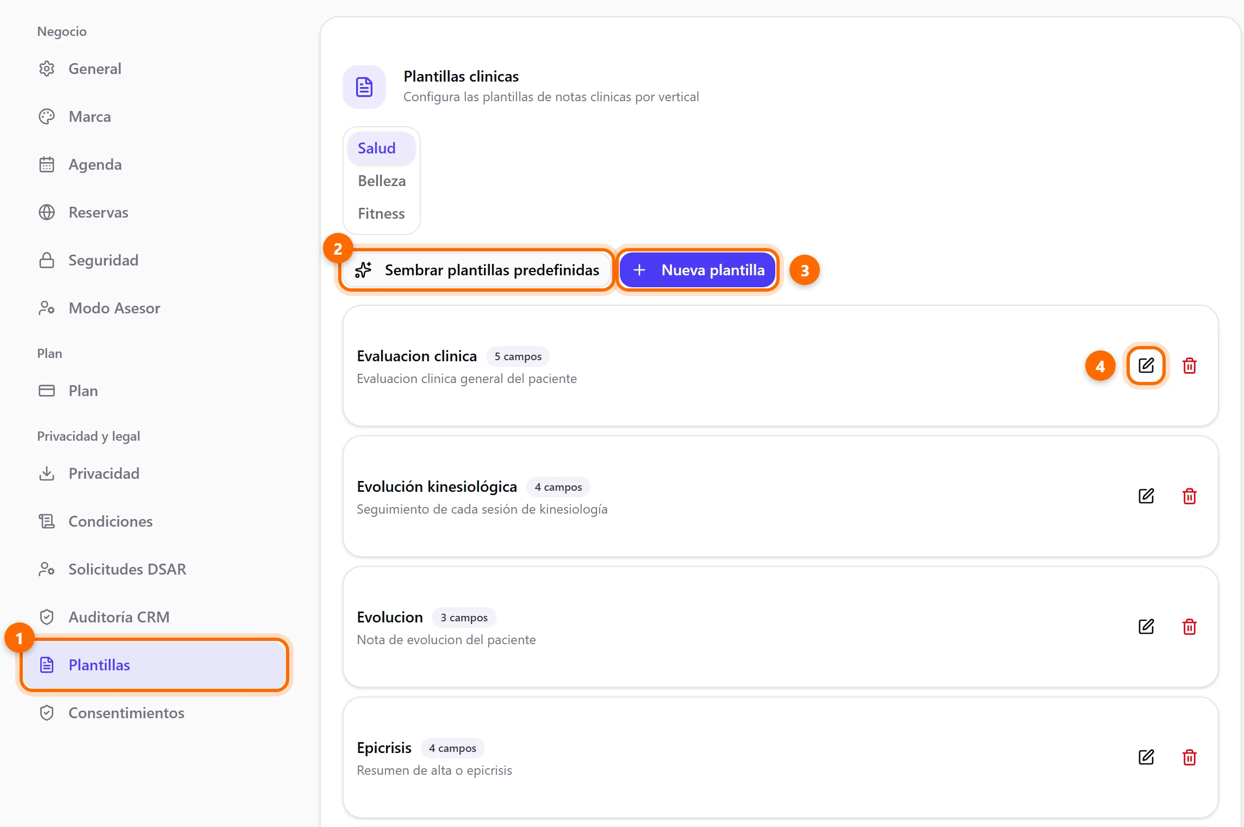Viewport: 1244px width, 827px height.
Task: Open Seguridad settings
Action: click(154, 260)
